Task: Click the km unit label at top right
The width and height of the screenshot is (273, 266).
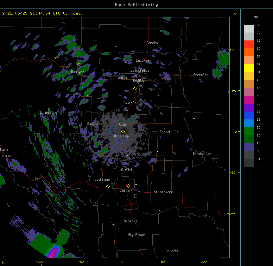Action: point(236,13)
